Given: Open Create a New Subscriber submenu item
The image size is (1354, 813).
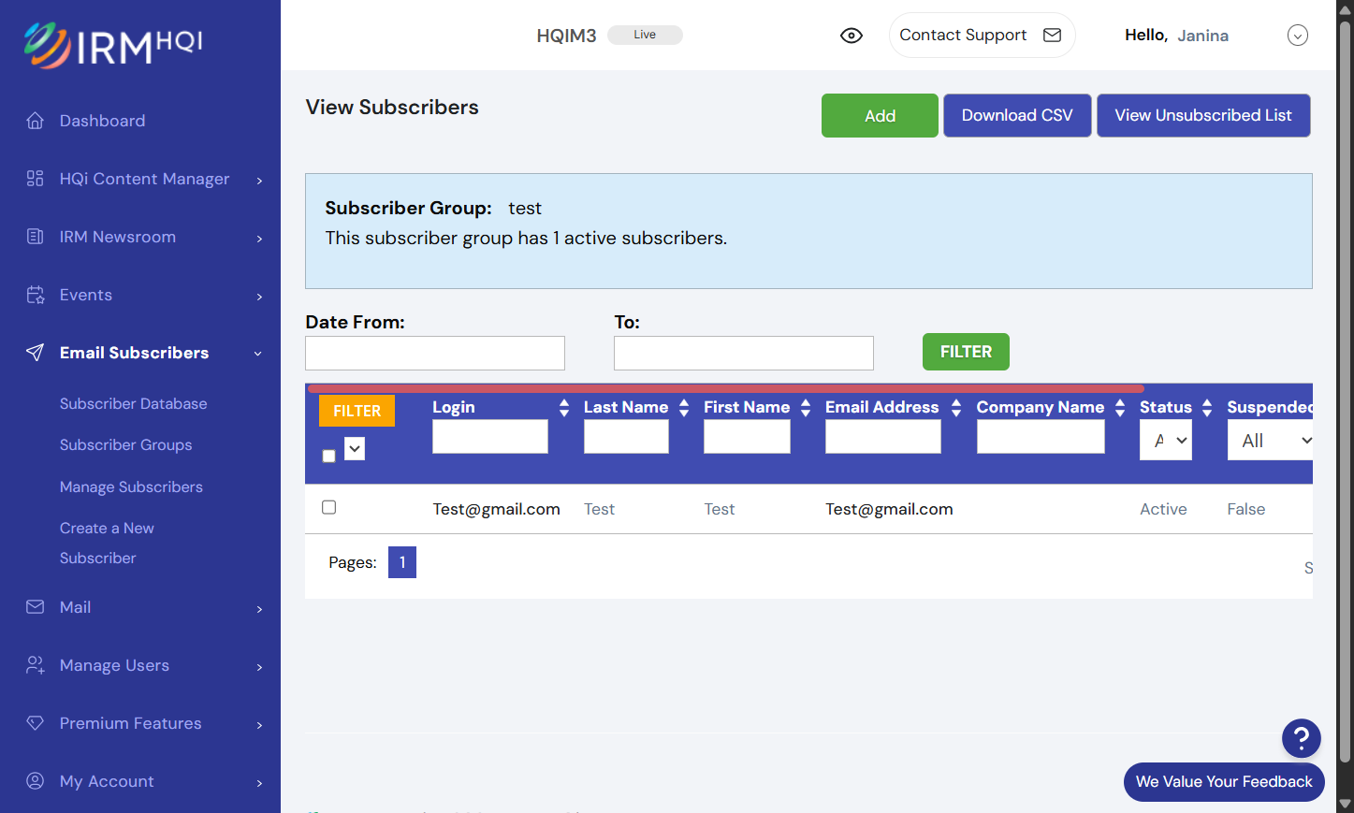Looking at the screenshot, I should (107, 543).
